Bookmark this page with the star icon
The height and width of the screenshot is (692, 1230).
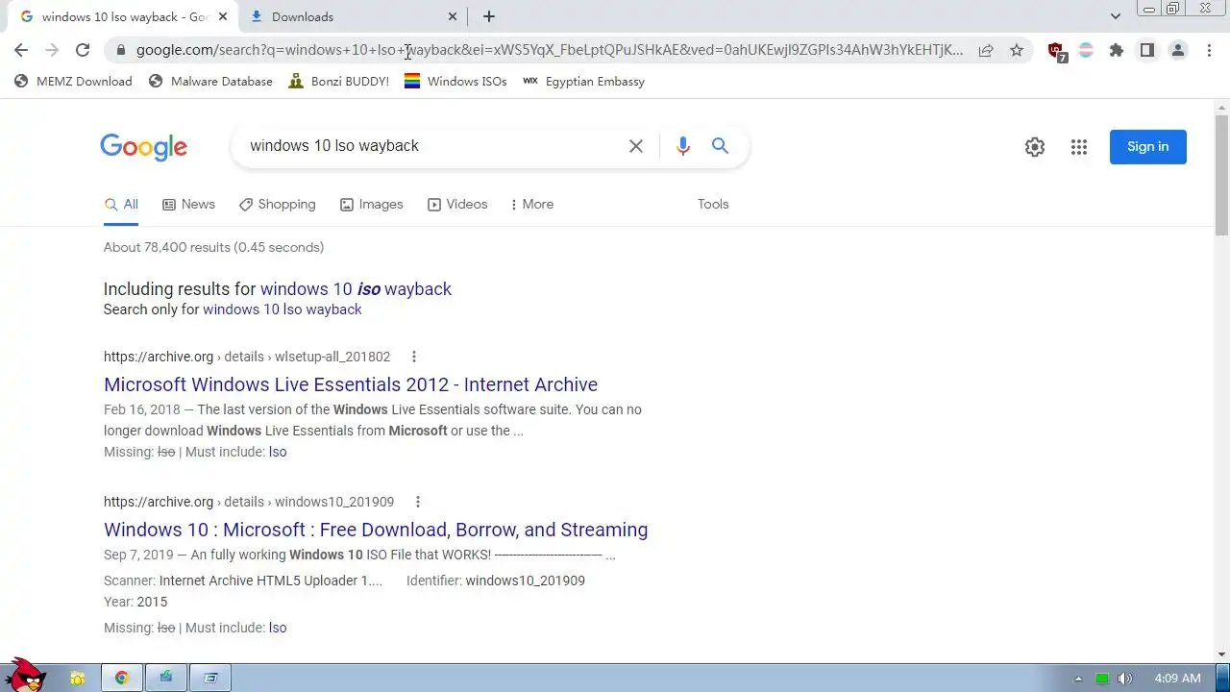1017,50
